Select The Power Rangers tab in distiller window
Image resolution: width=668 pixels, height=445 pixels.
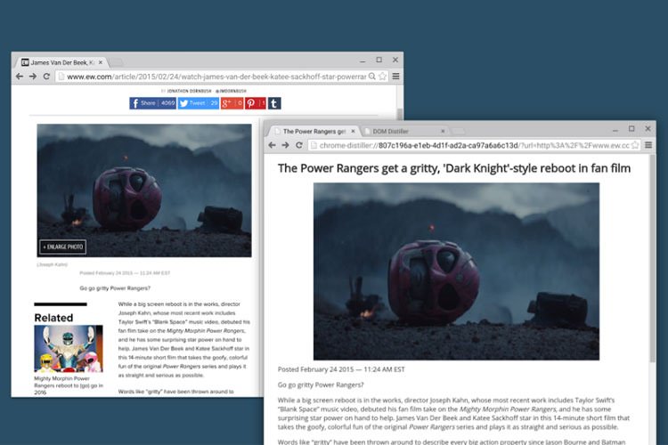(x=314, y=132)
